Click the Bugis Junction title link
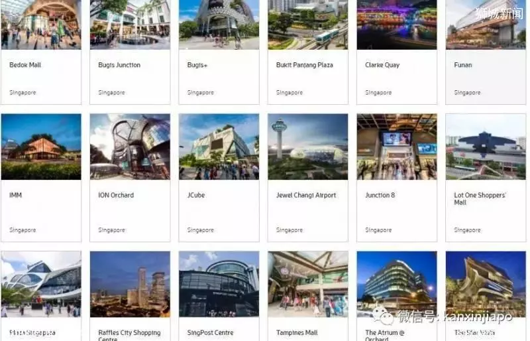This screenshot has height=341, width=530. pyautogui.click(x=119, y=65)
